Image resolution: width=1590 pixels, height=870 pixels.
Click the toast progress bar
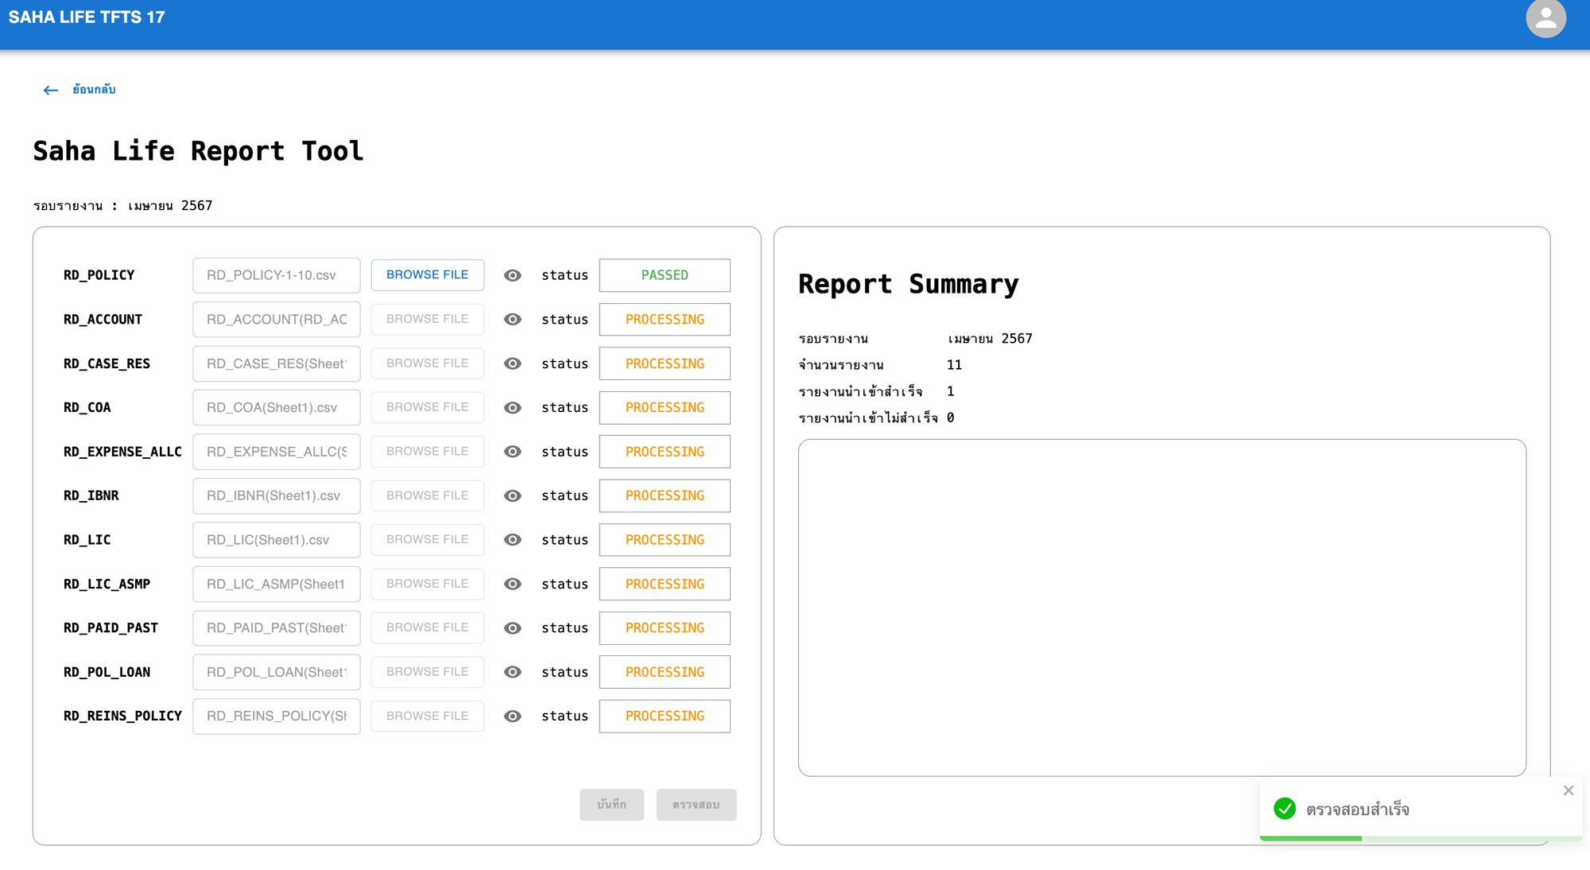coord(1420,838)
